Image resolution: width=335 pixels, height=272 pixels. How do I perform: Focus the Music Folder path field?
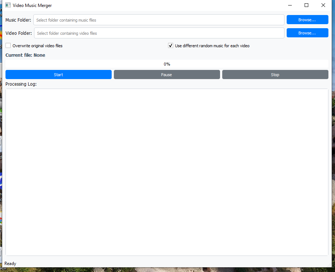pos(159,20)
